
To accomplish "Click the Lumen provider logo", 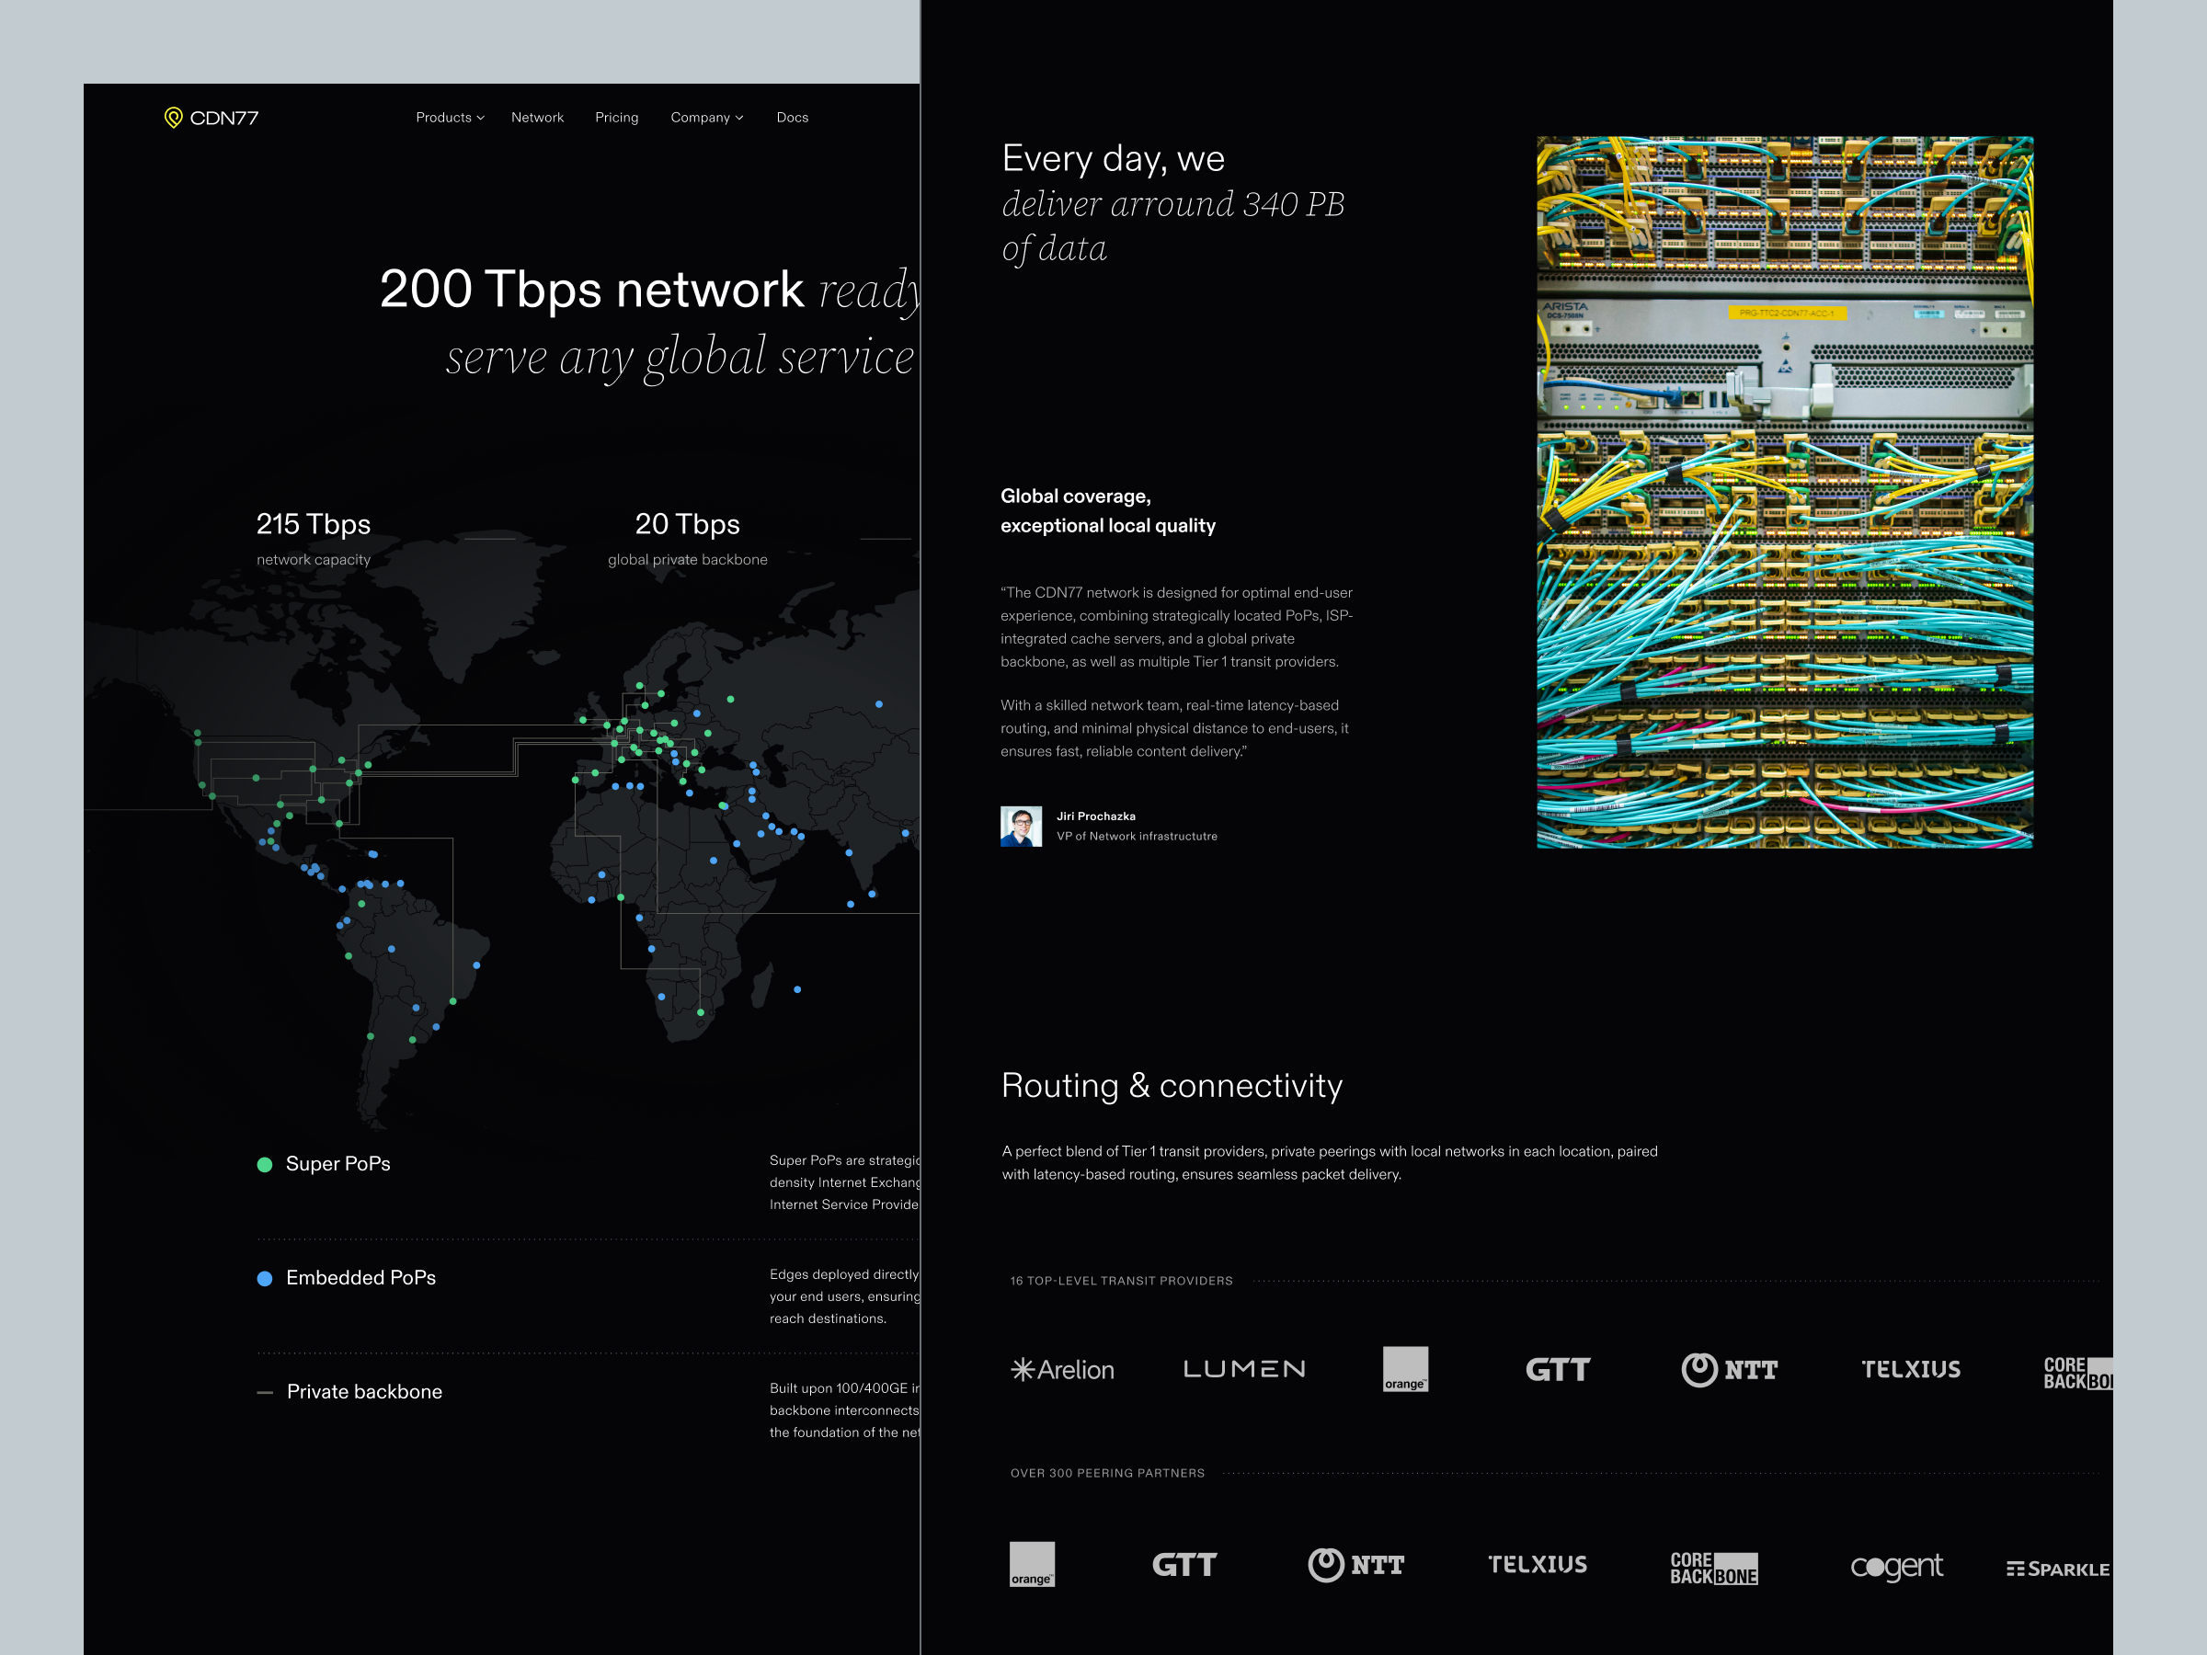I will coord(1243,1369).
